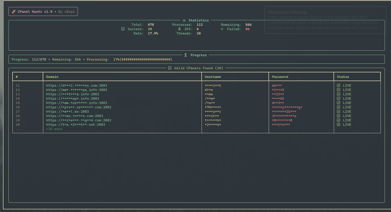This screenshot has width=391, height=212.
Task: Toggle the LIVE status checkbox in row 20
Action: (338, 125)
